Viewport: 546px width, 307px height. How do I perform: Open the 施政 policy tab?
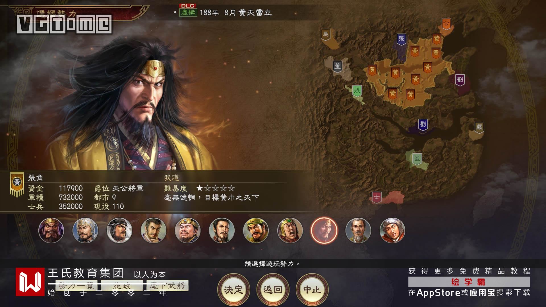click(122, 285)
